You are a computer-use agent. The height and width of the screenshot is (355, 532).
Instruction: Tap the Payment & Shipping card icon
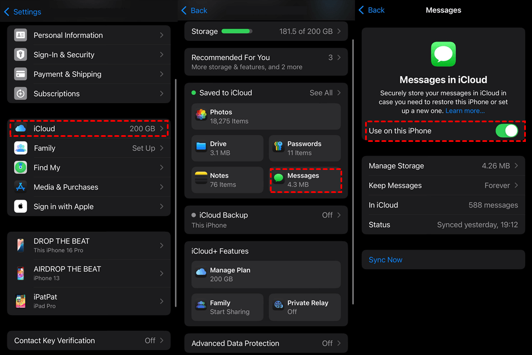20,74
